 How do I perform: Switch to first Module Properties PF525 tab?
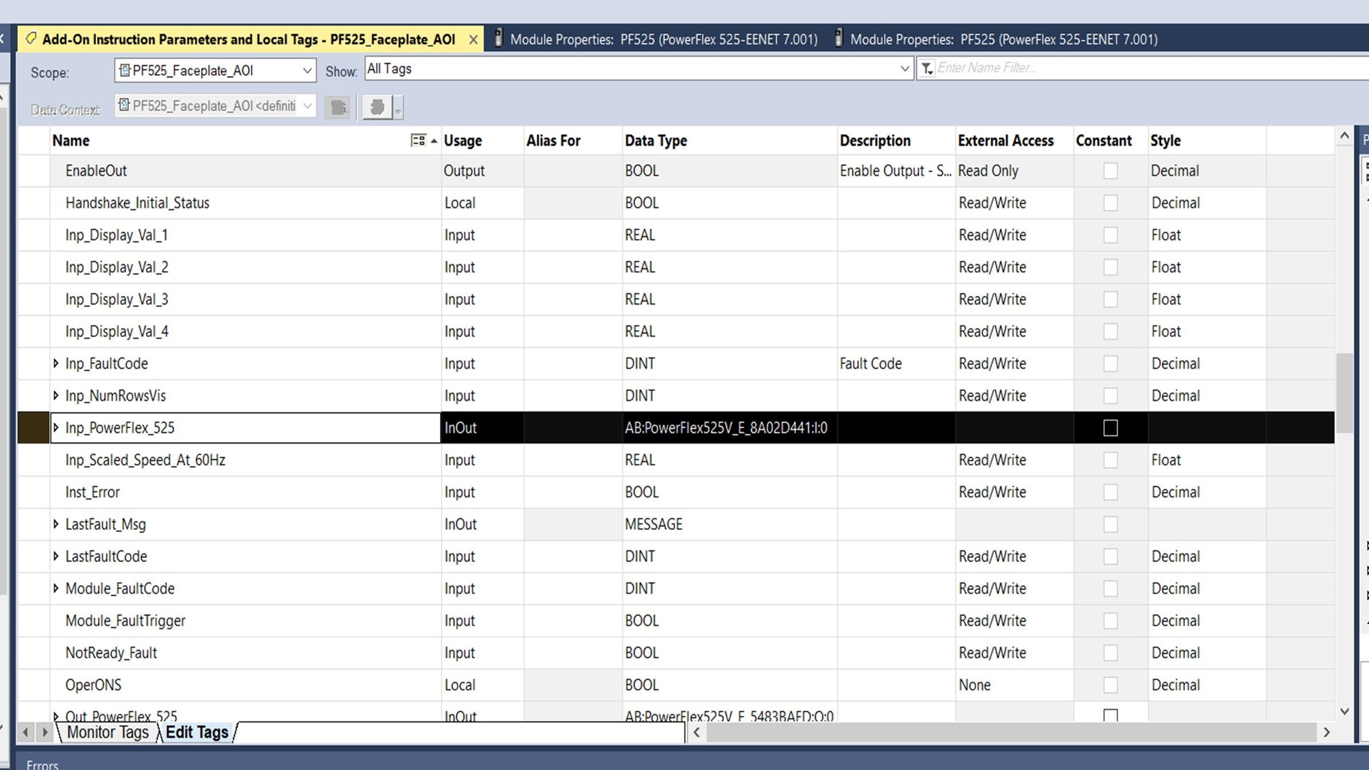click(x=655, y=39)
